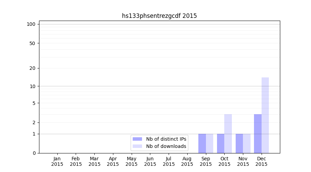Select the Oct 2015 downloads bar
This screenshot has width=311, height=172.
pos(228,133)
